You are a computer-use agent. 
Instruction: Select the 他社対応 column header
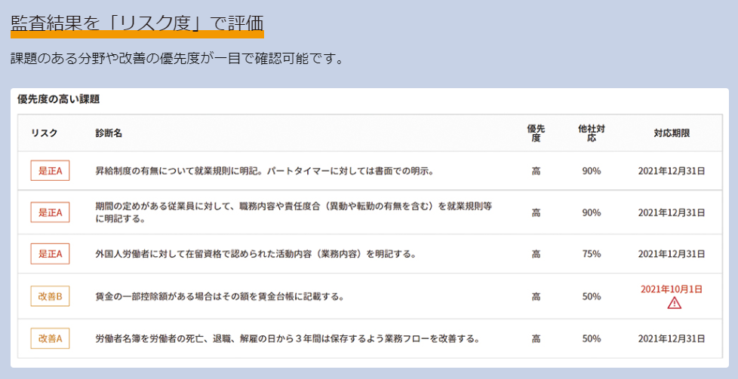tap(591, 133)
